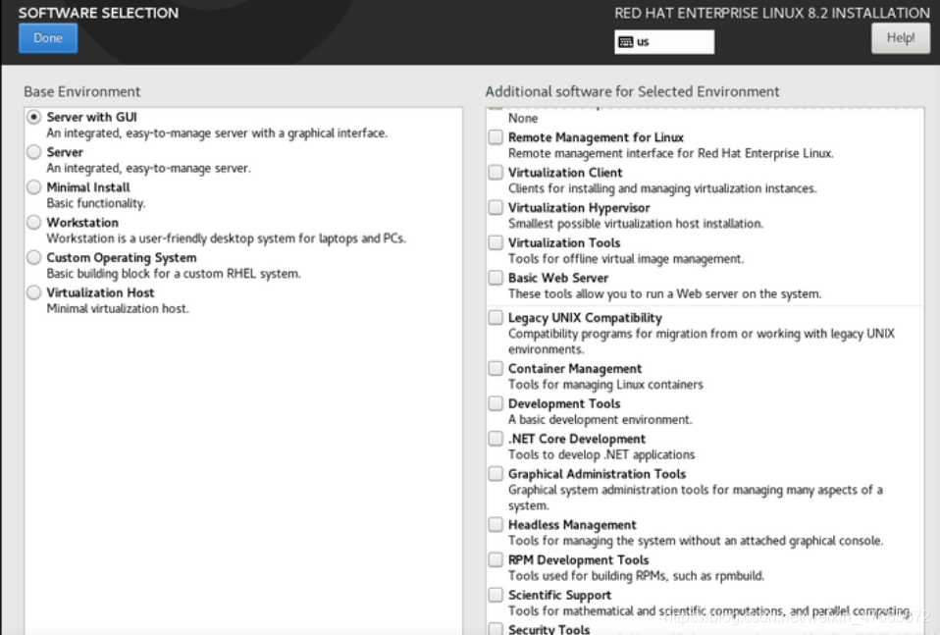Screen dimensions: 940x635
Task: Click the Done button
Action: pos(48,38)
